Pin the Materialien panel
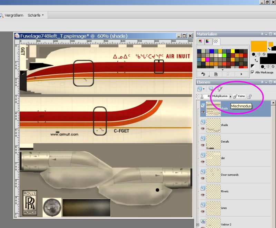Image resolution: width=276 pixels, height=228 pixels. pyautogui.click(x=262, y=34)
